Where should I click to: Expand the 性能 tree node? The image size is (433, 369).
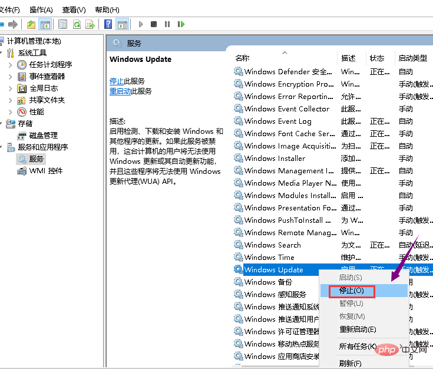tap(11, 112)
